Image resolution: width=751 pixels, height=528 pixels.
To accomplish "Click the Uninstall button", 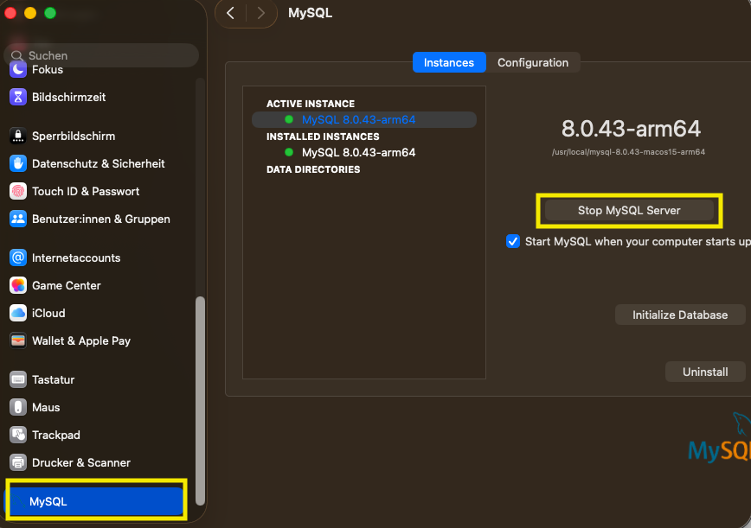I will tap(705, 372).
